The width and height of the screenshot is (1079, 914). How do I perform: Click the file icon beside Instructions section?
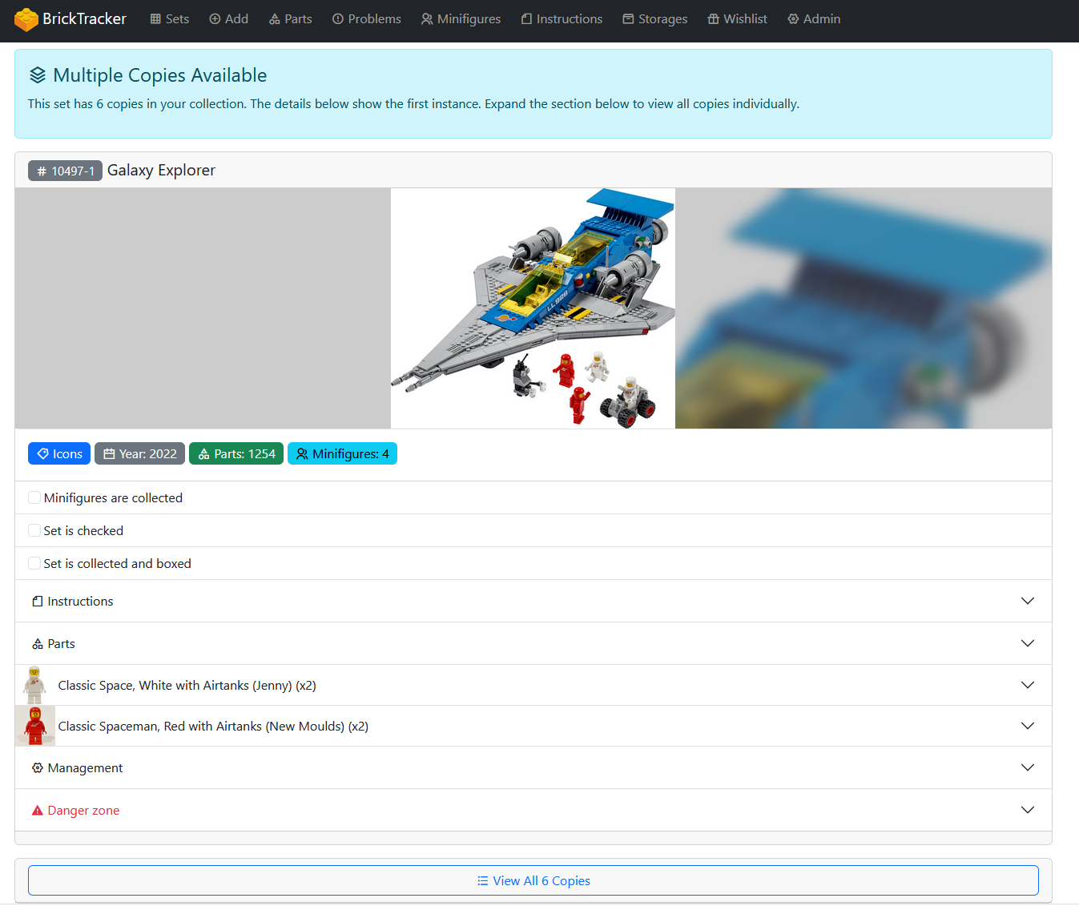point(38,602)
